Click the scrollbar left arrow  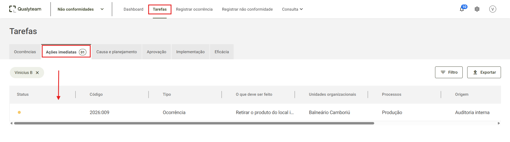pyautogui.click(x=11, y=123)
